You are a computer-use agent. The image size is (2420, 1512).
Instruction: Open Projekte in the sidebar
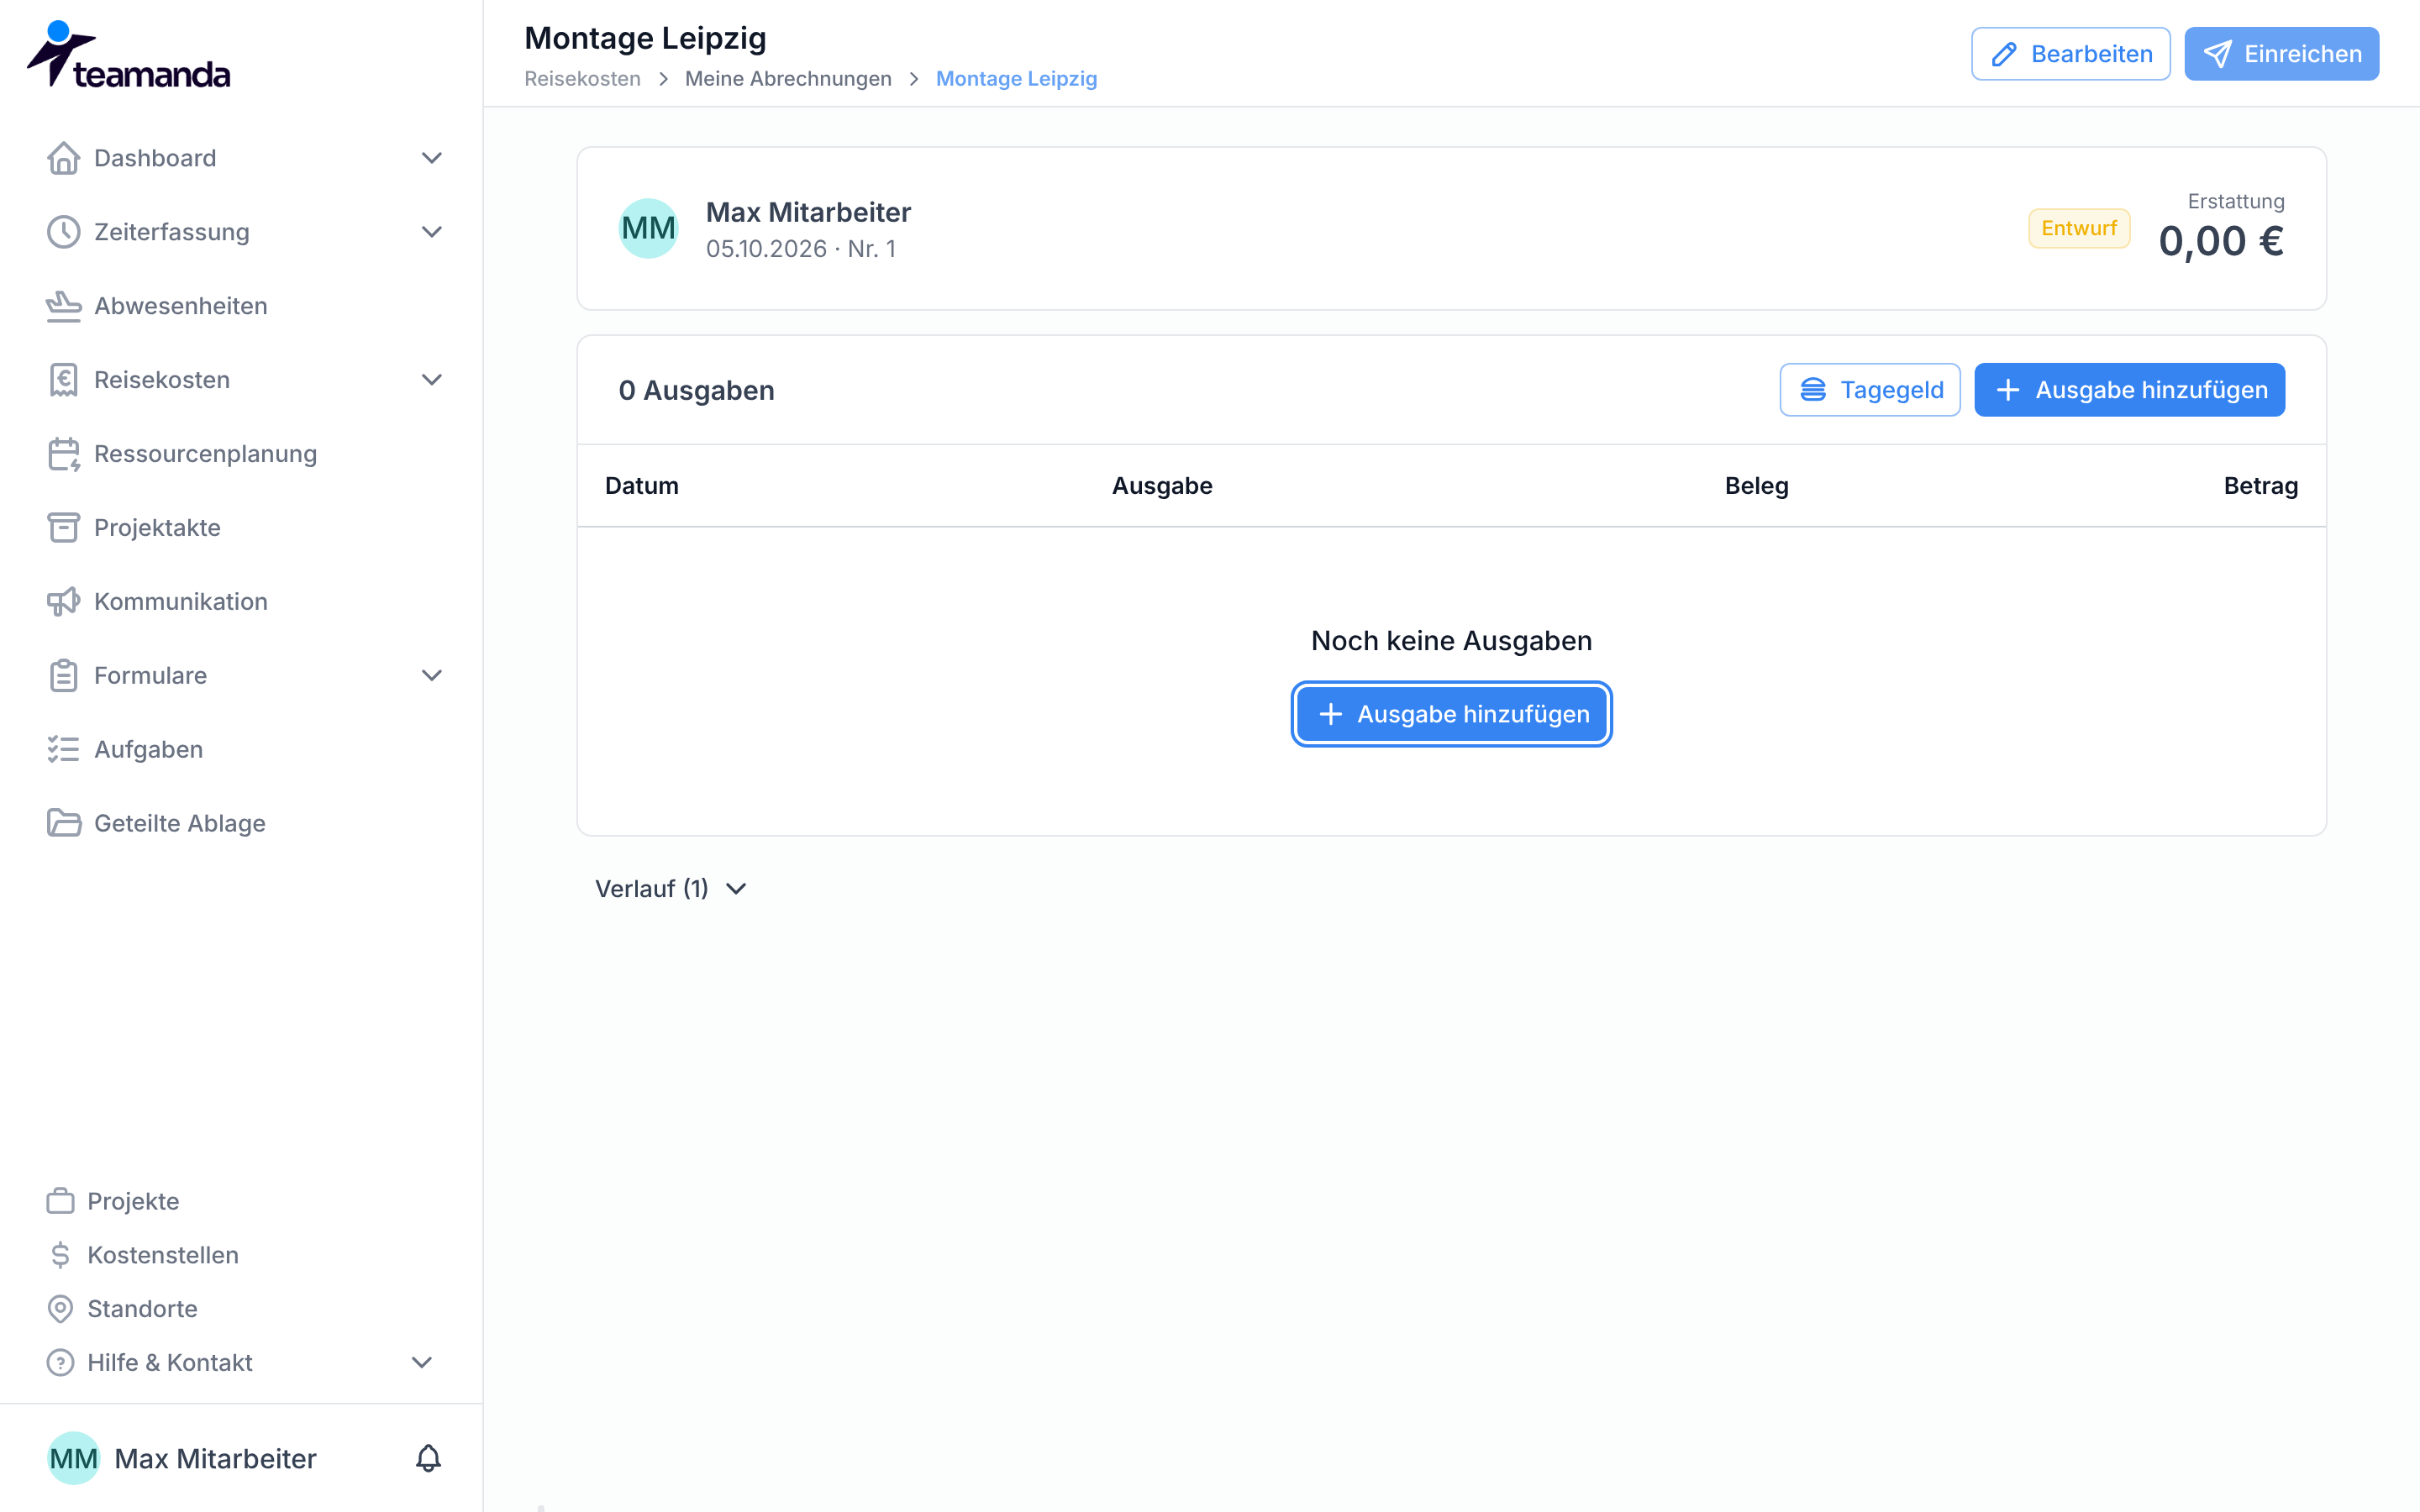pos(134,1201)
